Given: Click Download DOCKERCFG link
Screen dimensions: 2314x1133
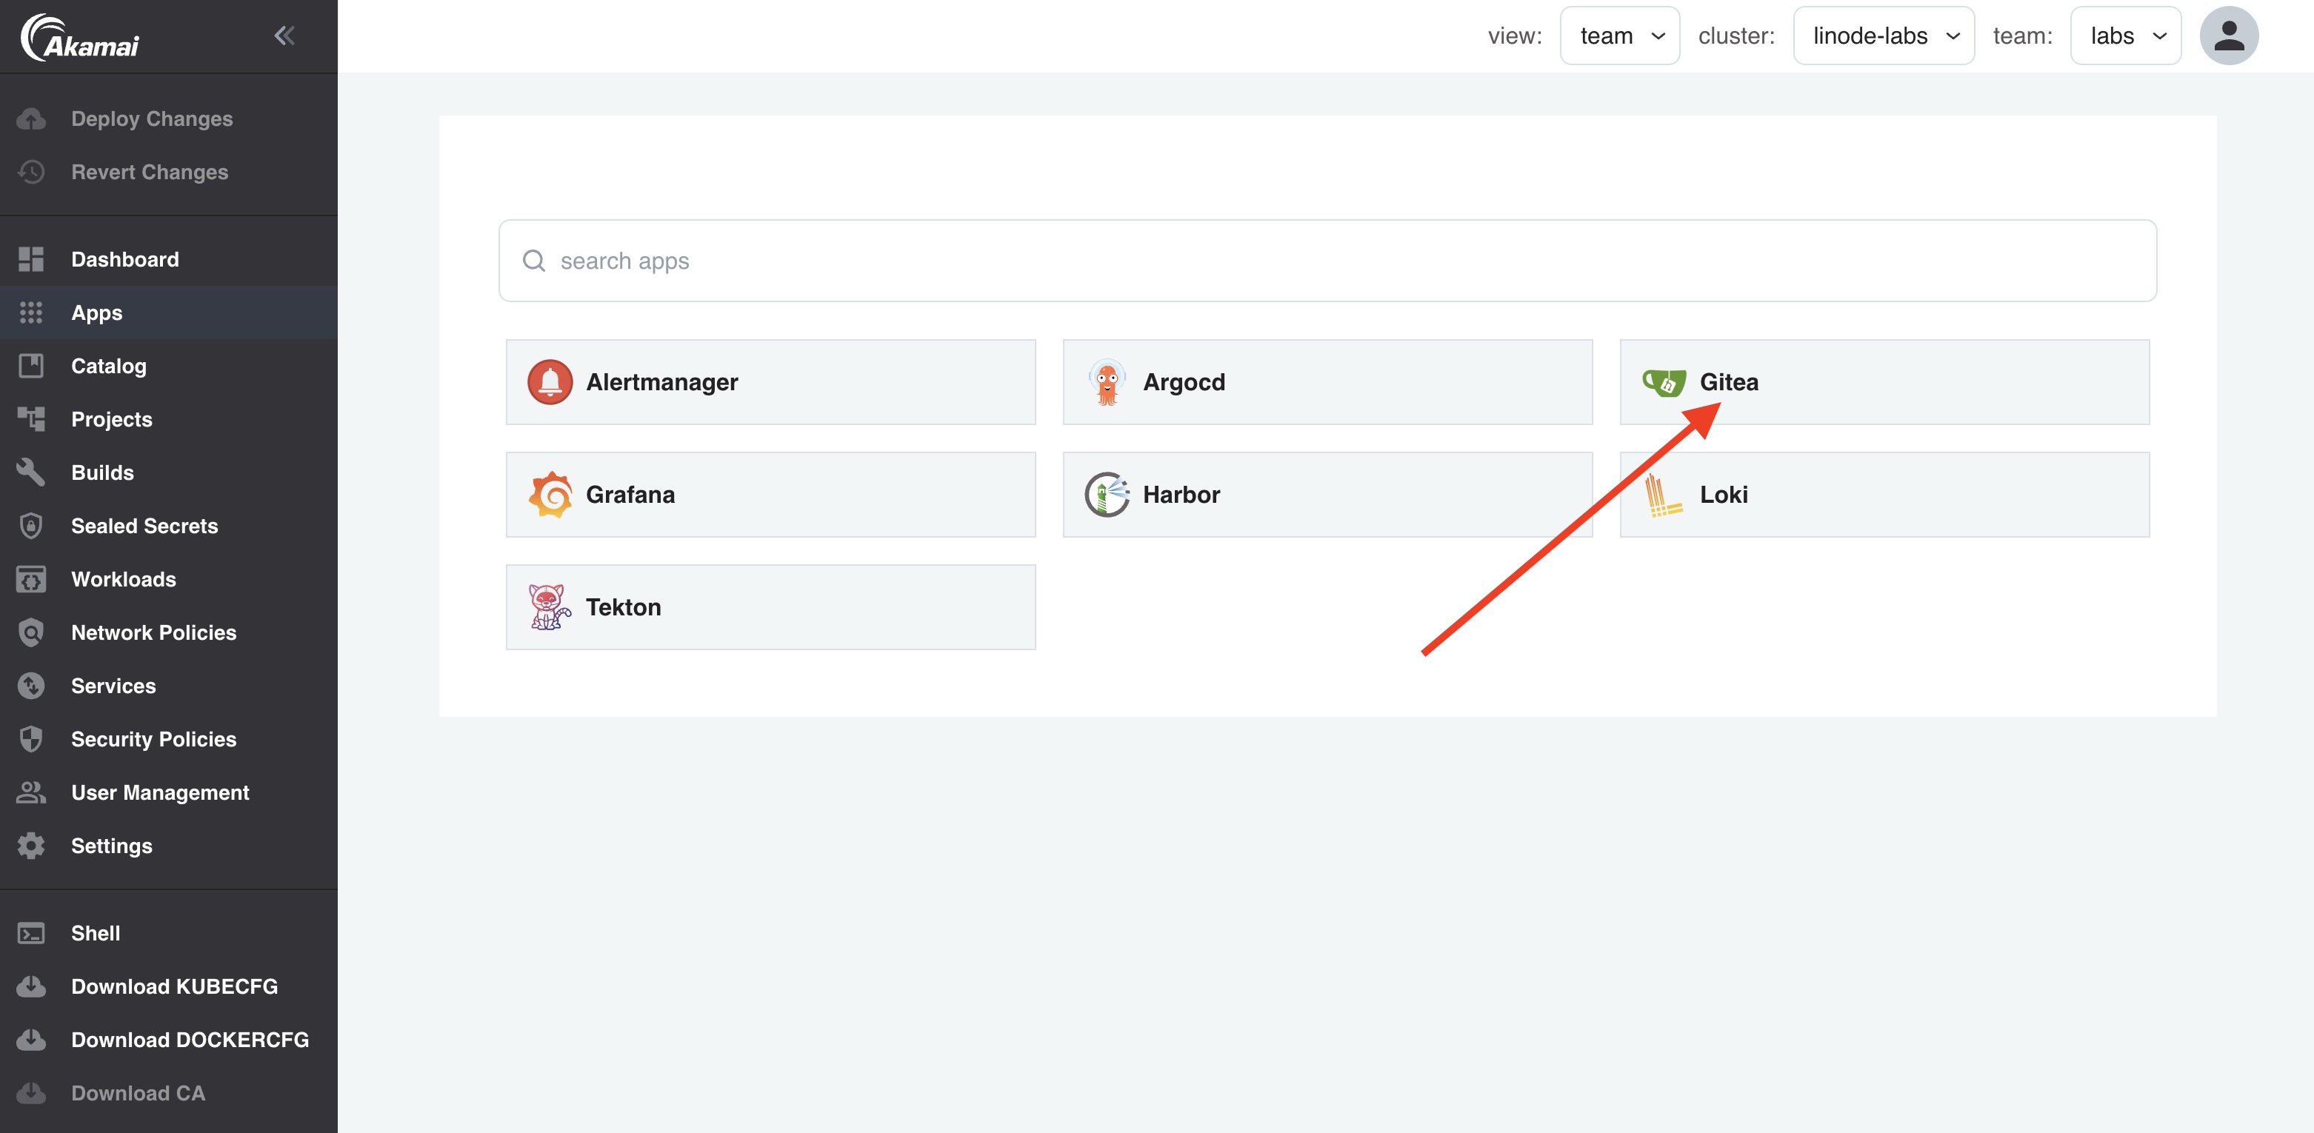Looking at the screenshot, I should pyautogui.click(x=169, y=1040).
